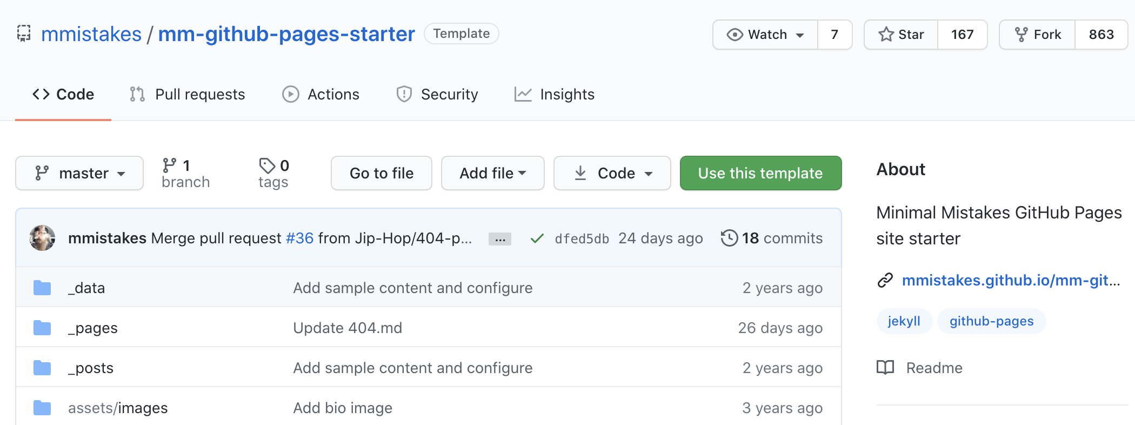Viewport: 1135px width, 425px height.
Task: Click the Readme book icon
Action: 885,368
